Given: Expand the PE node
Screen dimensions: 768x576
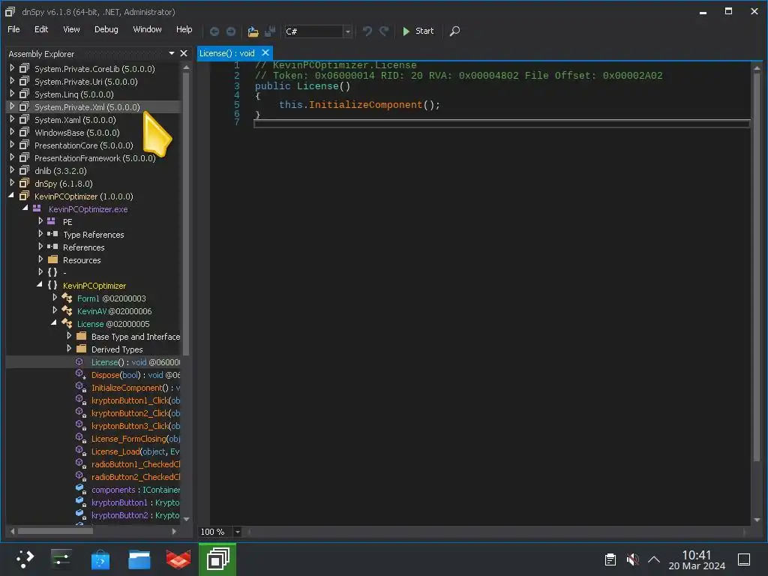Looking at the screenshot, I should click(40, 221).
